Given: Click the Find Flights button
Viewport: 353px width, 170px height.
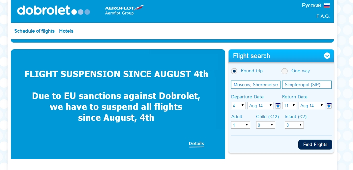Looking at the screenshot, I should tap(315, 145).
